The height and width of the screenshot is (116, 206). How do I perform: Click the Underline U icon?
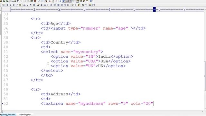(x=14, y=5)
